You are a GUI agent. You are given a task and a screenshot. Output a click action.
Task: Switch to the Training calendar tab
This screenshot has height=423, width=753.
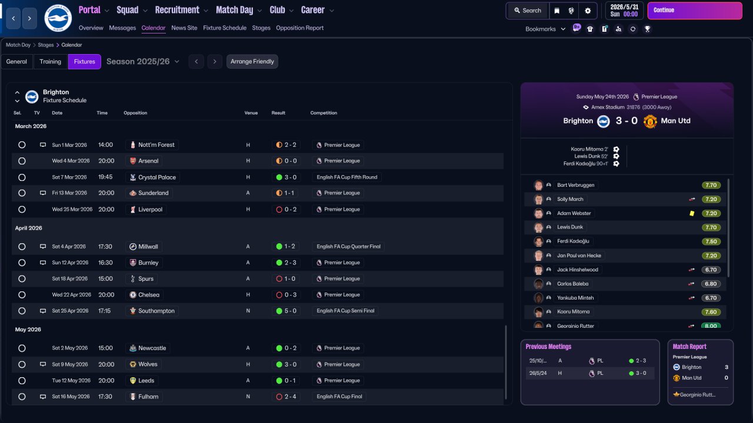(51, 62)
